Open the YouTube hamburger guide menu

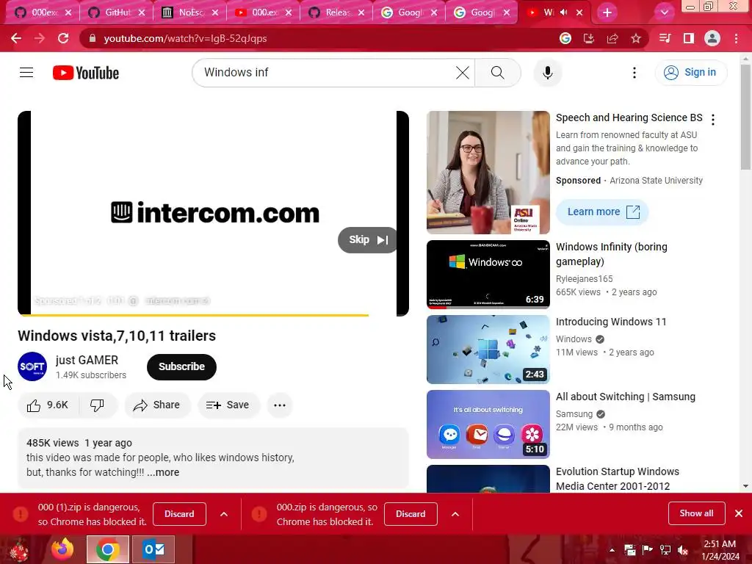tap(26, 73)
